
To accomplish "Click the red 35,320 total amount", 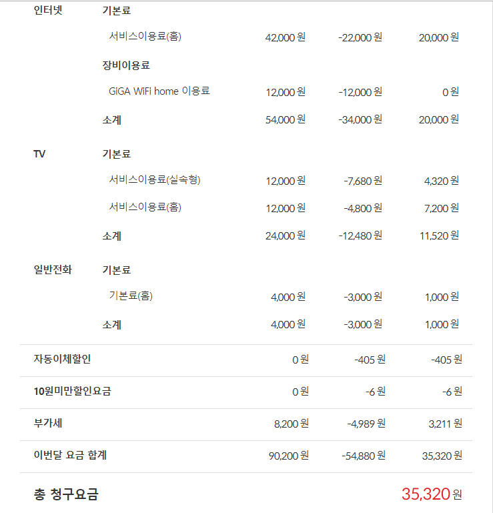I will point(426,494).
